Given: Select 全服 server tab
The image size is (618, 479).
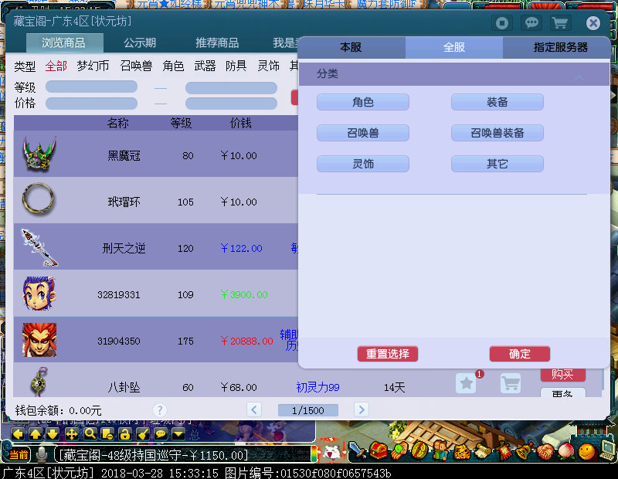Looking at the screenshot, I should (454, 48).
